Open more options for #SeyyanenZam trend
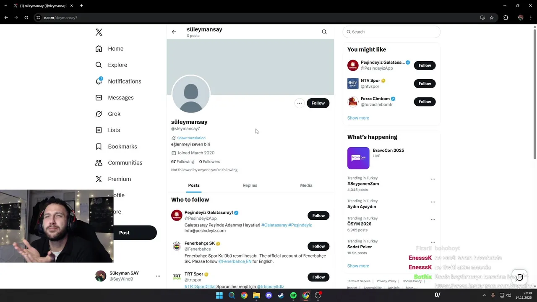 [433, 179]
